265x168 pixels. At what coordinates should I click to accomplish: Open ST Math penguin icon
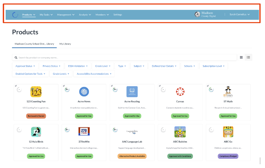click(x=228, y=91)
